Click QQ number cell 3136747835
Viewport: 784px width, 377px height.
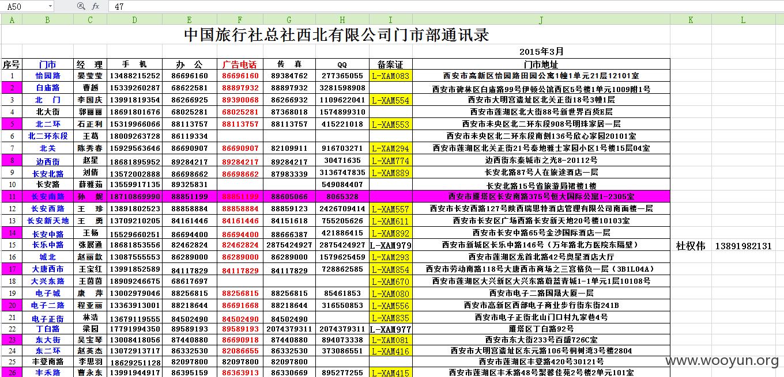pyautogui.click(x=342, y=173)
